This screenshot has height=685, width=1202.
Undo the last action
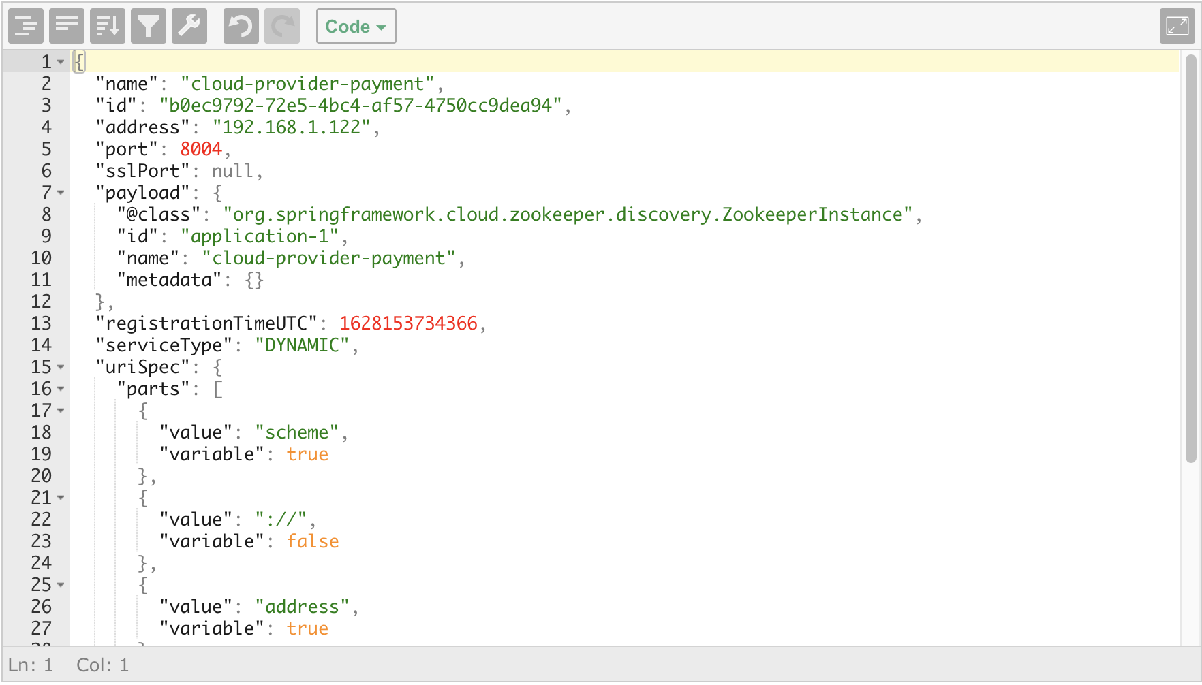pyautogui.click(x=241, y=27)
